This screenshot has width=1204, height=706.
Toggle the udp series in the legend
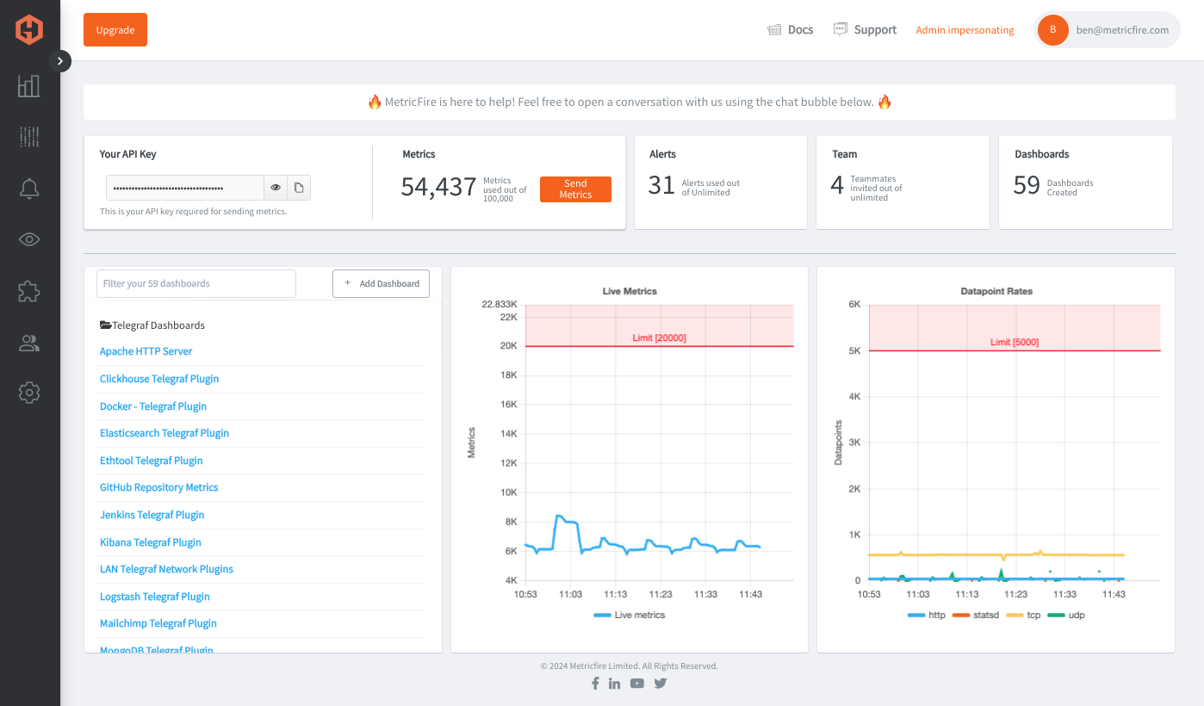click(x=1065, y=616)
